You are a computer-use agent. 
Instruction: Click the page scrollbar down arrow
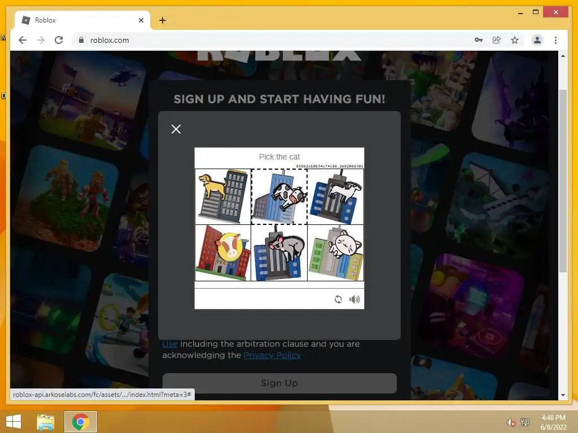563,395
